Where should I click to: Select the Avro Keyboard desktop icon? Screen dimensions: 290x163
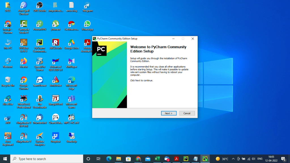point(8,139)
